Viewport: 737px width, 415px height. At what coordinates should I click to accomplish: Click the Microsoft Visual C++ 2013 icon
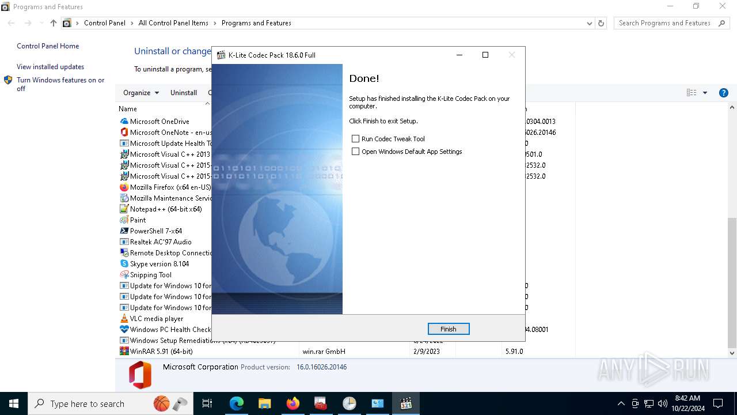pos(124,154)
